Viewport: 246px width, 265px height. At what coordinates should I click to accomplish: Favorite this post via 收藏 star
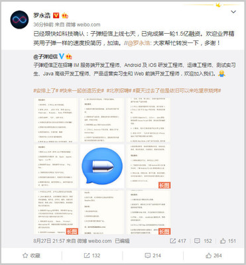pos(31,256)
